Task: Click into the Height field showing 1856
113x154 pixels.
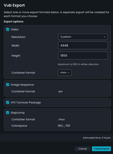Action: click(x=83, y=55)
